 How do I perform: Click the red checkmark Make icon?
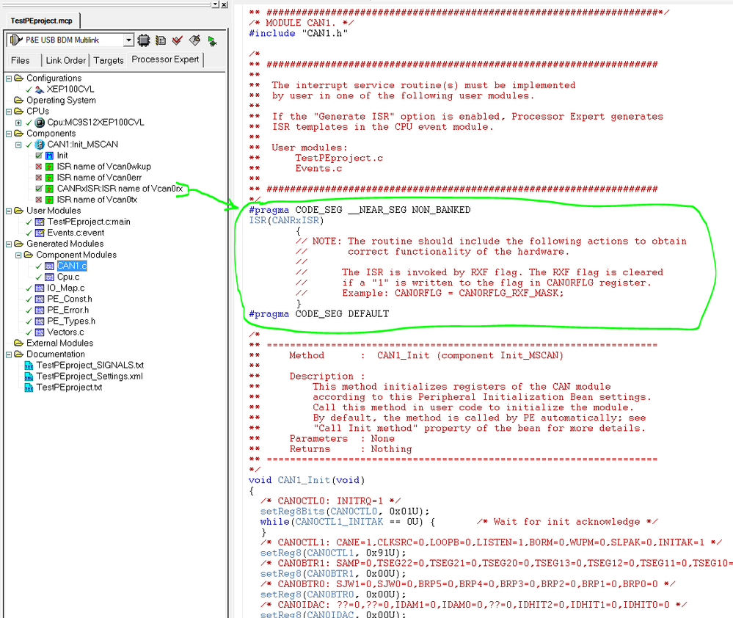[177, 40]
